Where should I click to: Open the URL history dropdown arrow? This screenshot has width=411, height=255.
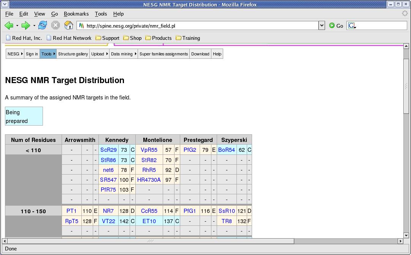pyautogui.click(x=322, y=25)
